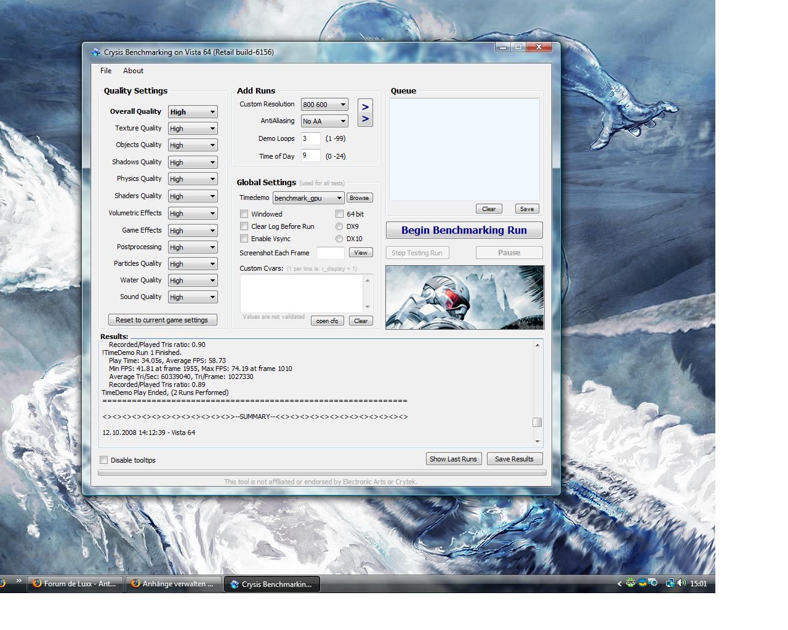The height and width of the screenshot is (630, 788).
Task: Open the Objects Quality dropdown
Action: tap(193, 145)
